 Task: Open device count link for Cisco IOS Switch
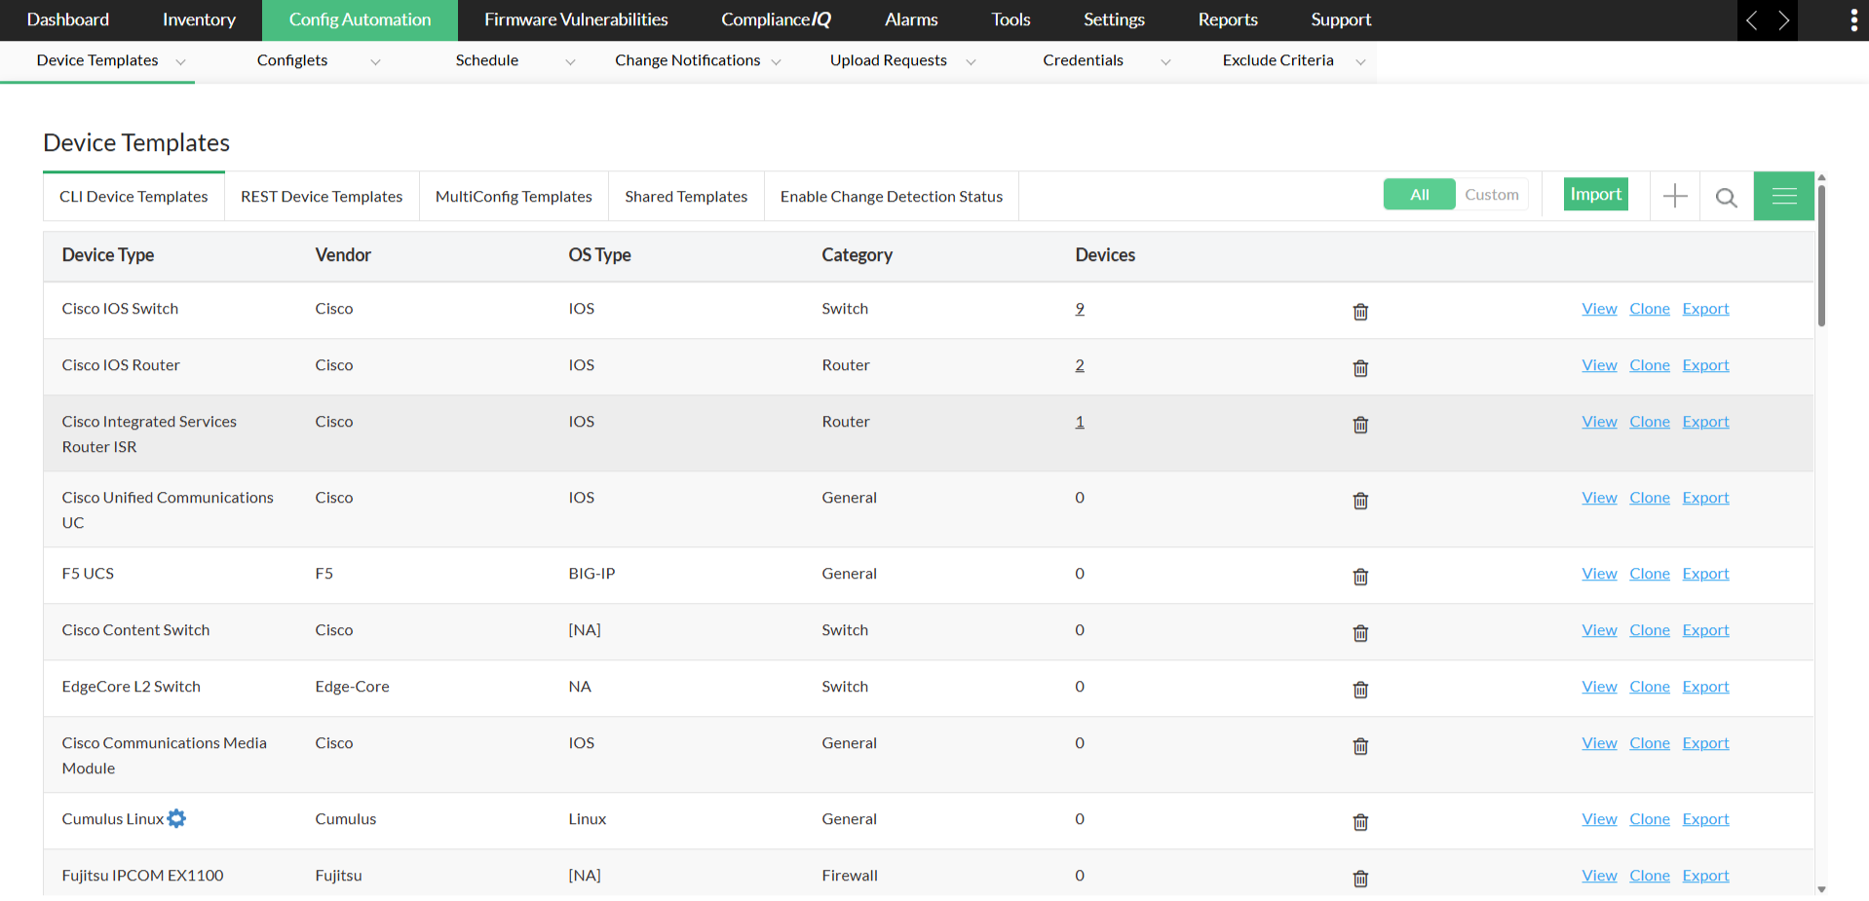[x=1080, y=309]
